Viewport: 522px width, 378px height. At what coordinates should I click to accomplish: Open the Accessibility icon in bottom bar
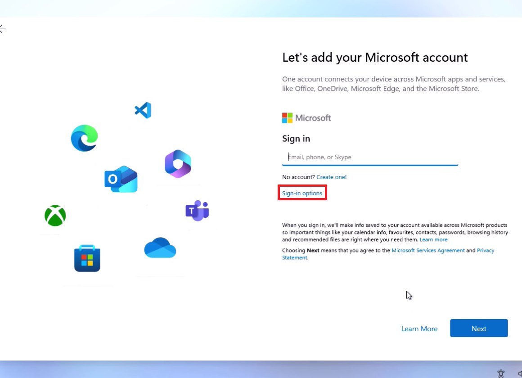click(501, 373)
